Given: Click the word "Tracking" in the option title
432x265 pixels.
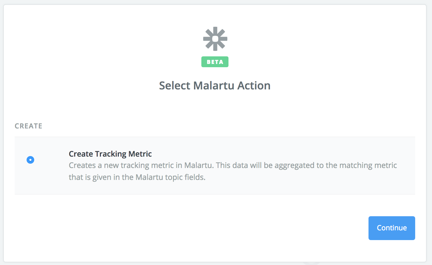Looking at the screenshot, I should point(111,154).
